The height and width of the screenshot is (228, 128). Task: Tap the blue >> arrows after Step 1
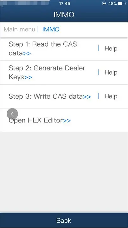pyautogui.click(x=27, y=53)
